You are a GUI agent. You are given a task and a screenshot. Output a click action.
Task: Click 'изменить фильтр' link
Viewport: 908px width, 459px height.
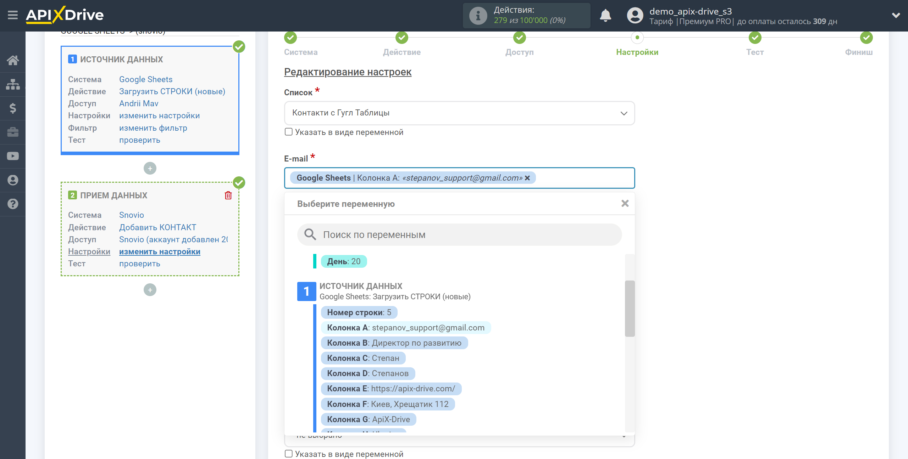[x=153, y=128]
